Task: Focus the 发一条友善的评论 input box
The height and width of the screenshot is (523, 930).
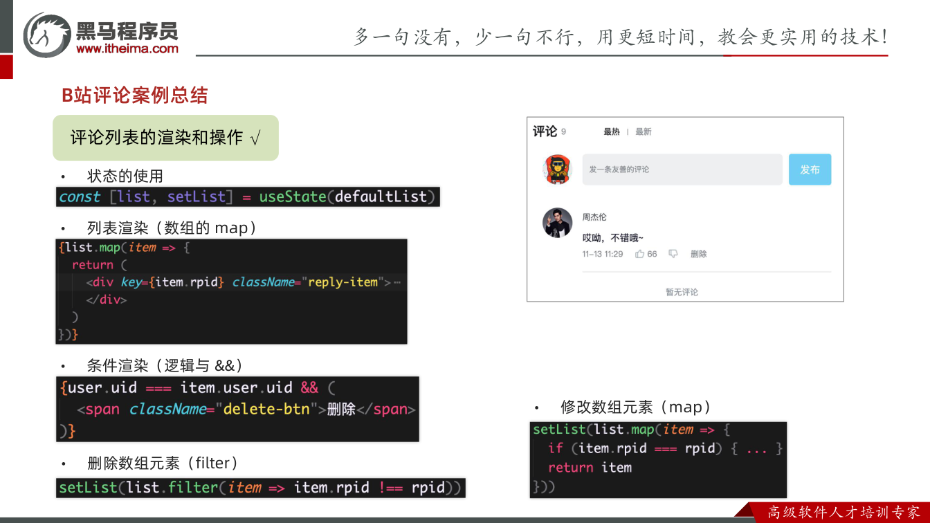Action: click(682, 169)
